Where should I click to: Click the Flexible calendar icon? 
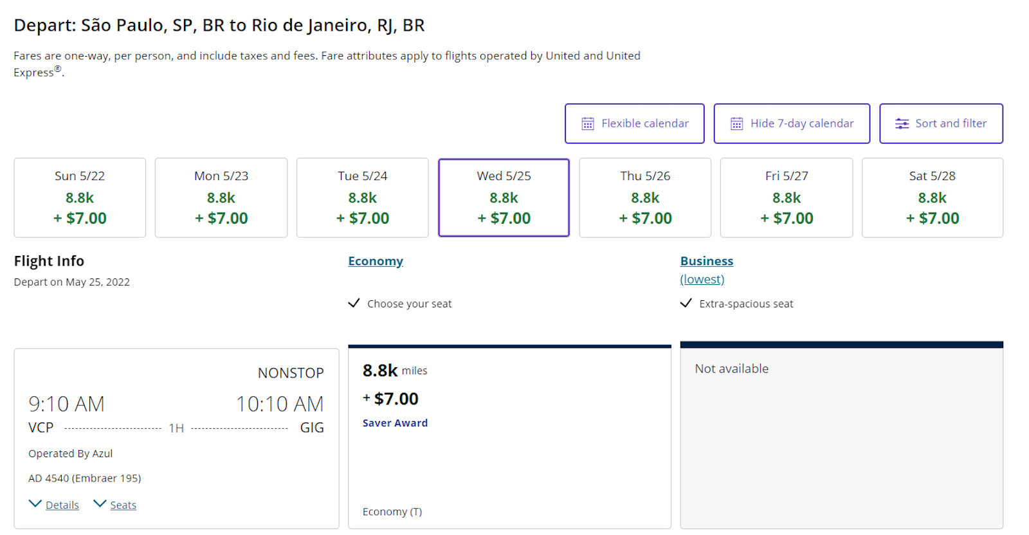click(587, 123)
